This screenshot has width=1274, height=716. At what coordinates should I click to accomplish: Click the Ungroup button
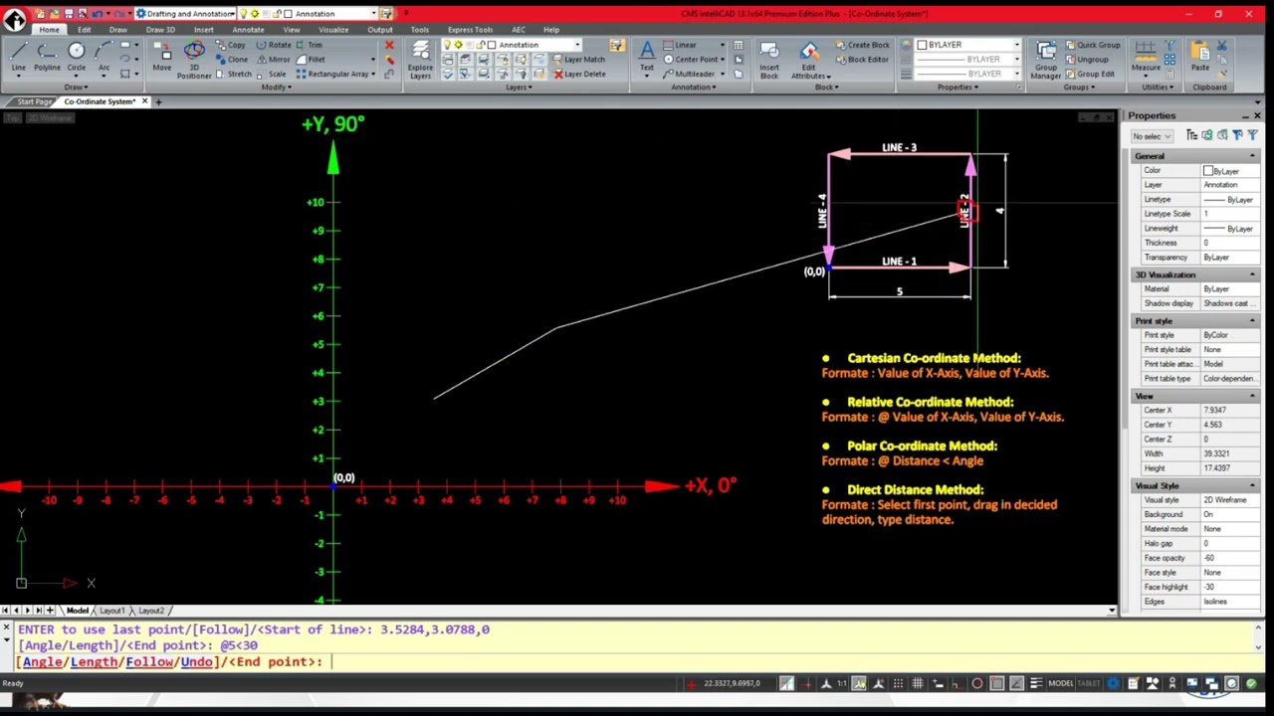point(1086,60)
